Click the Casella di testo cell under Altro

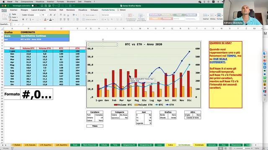point(193,117)
